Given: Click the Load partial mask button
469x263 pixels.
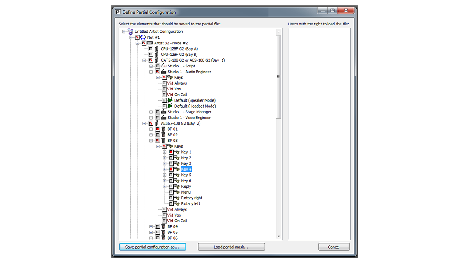Looking at the screenshot, I should (x=231, y=247).
